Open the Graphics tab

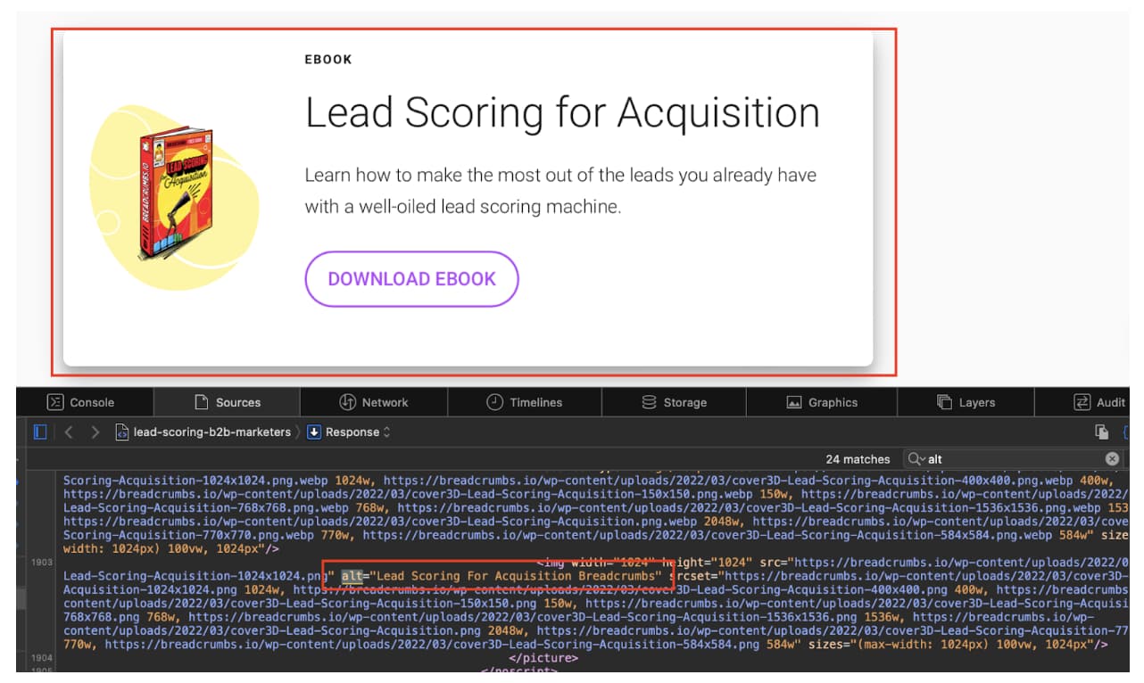tap(821, 402)
